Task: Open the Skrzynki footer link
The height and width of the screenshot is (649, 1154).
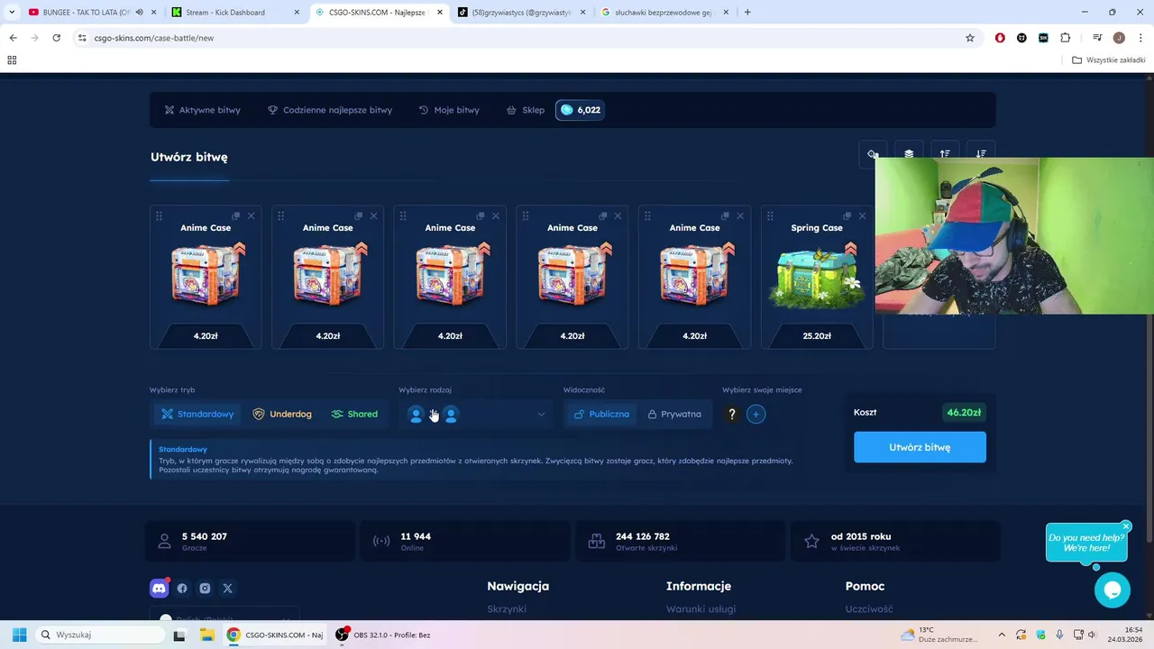Action: (507, 609)
